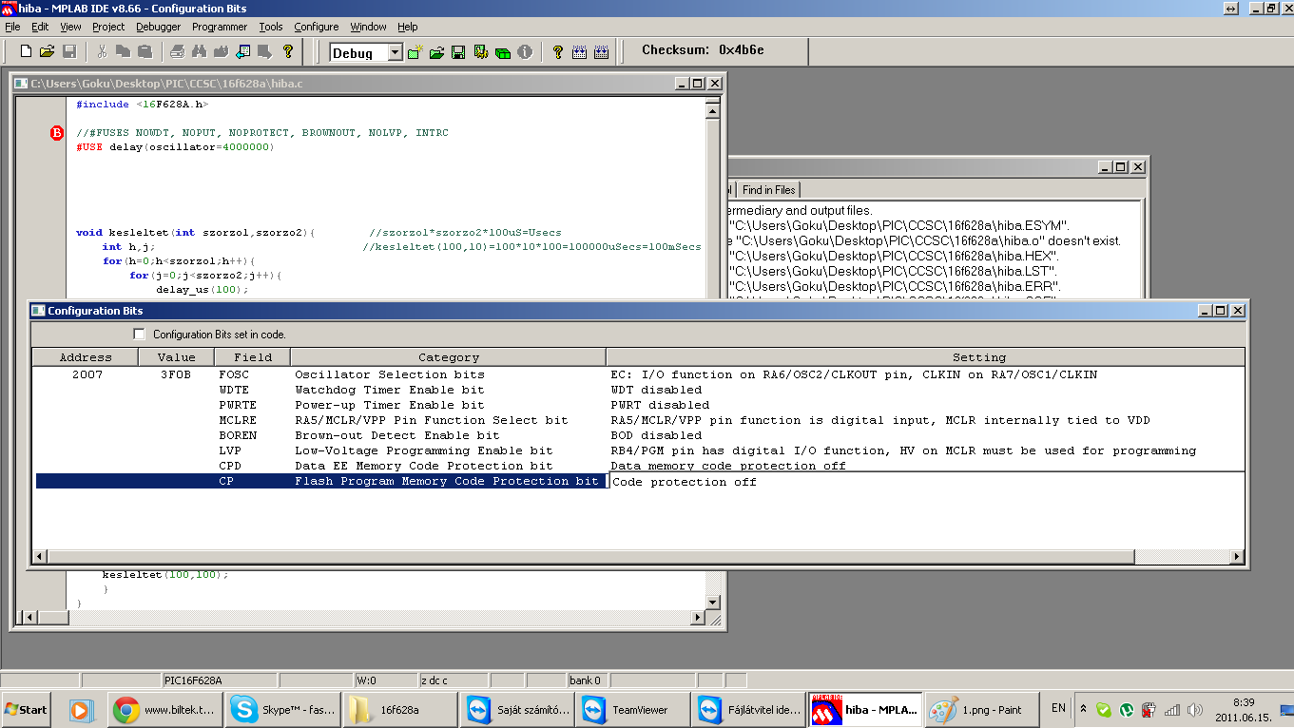Viewport: 1294px width, 728px height.
Task: Click the config word value 3F0B
Action: (x=176, y=374)
